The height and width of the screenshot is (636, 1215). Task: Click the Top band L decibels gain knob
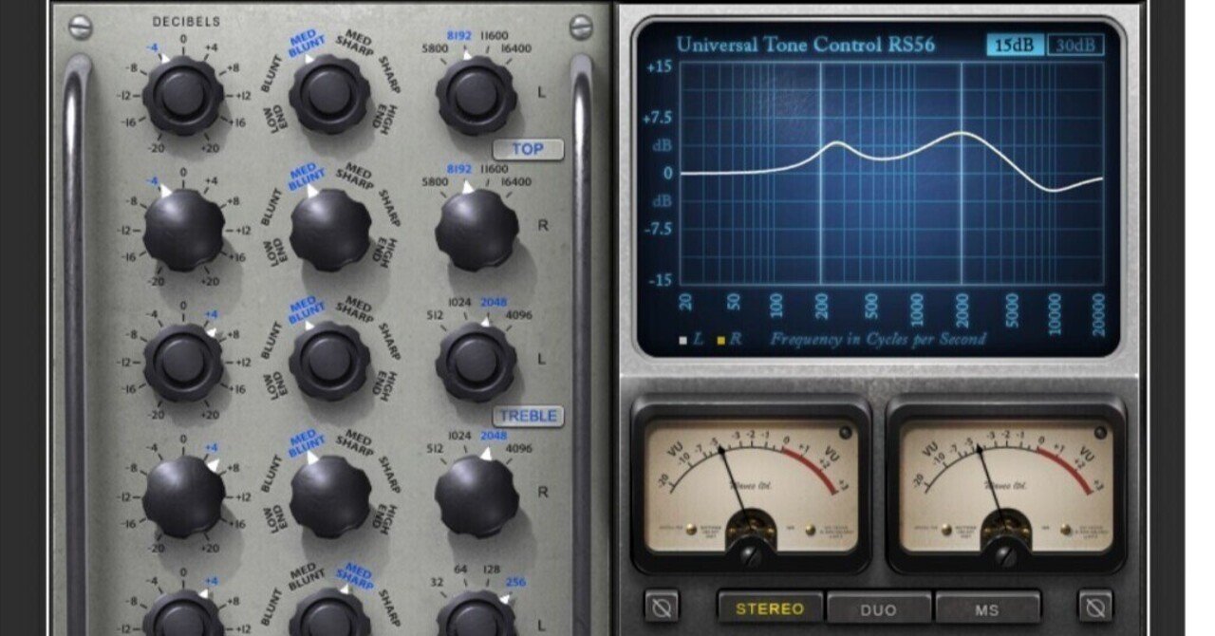(183, 95)
